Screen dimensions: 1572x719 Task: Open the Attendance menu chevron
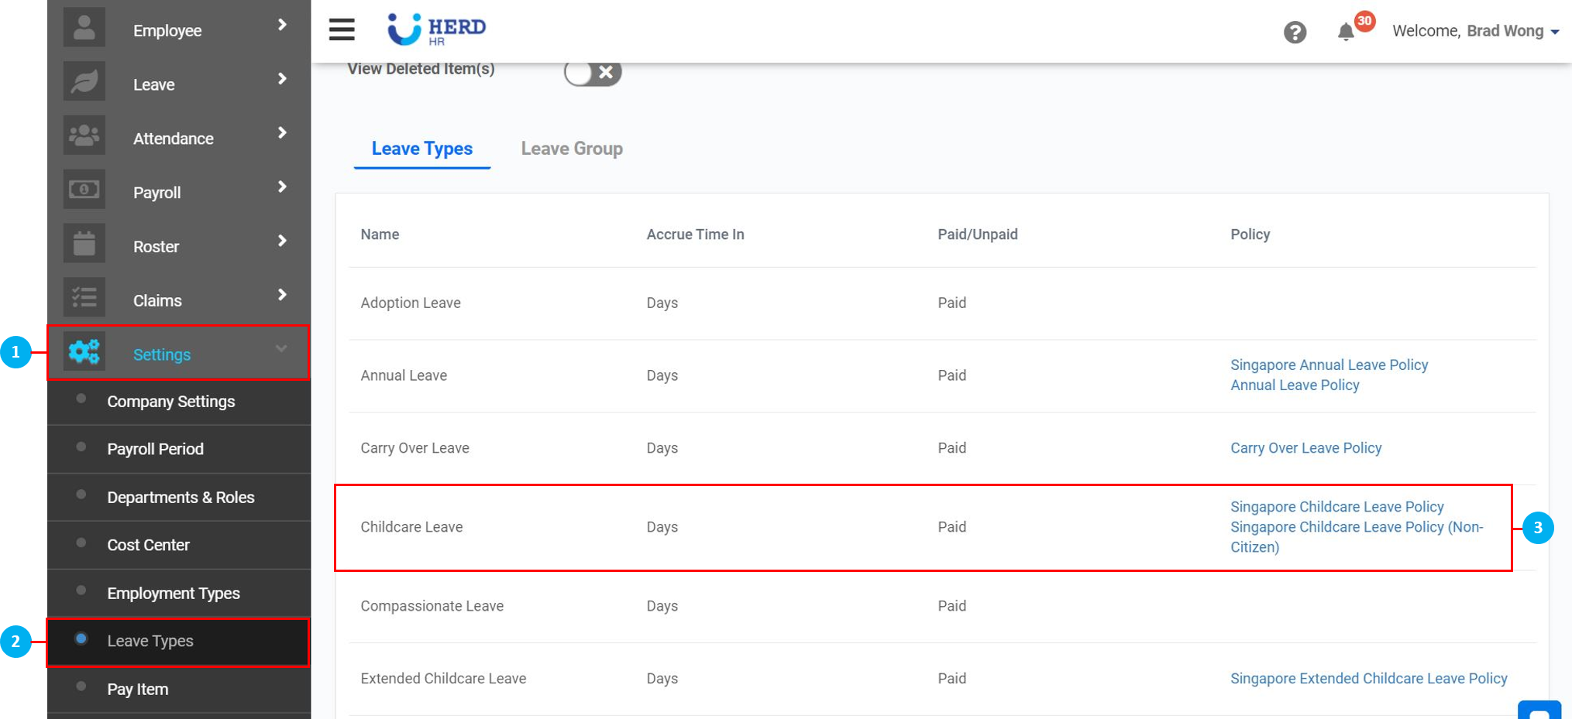[282, 133]
